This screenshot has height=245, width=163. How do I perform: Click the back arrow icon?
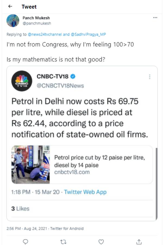(10, 6)
